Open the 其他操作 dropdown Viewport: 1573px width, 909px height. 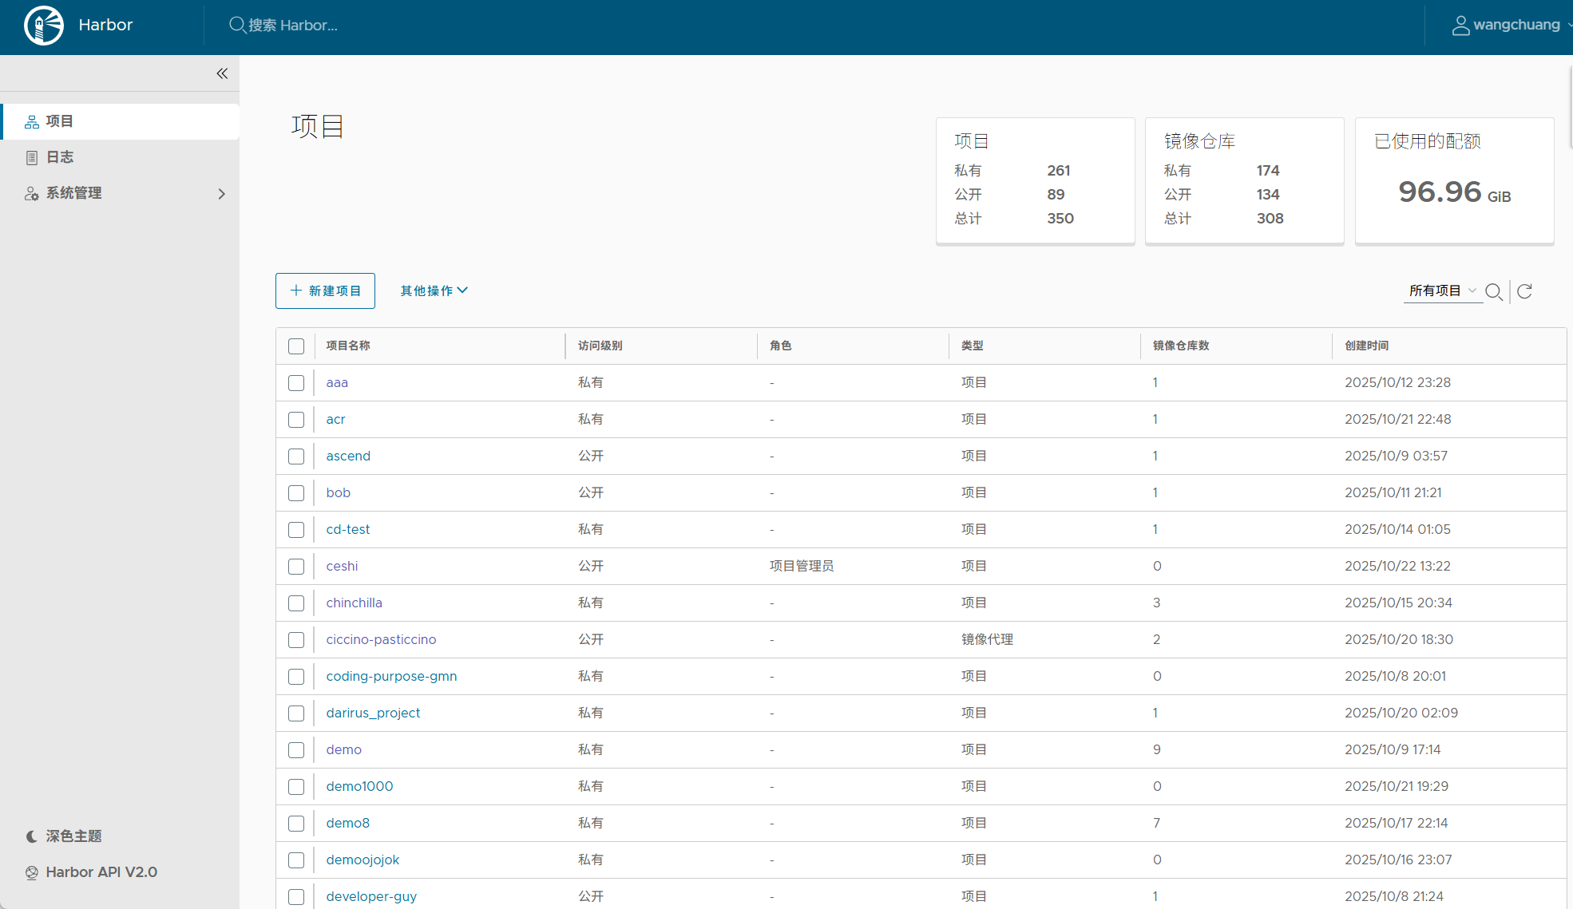[x=434, y=290]
